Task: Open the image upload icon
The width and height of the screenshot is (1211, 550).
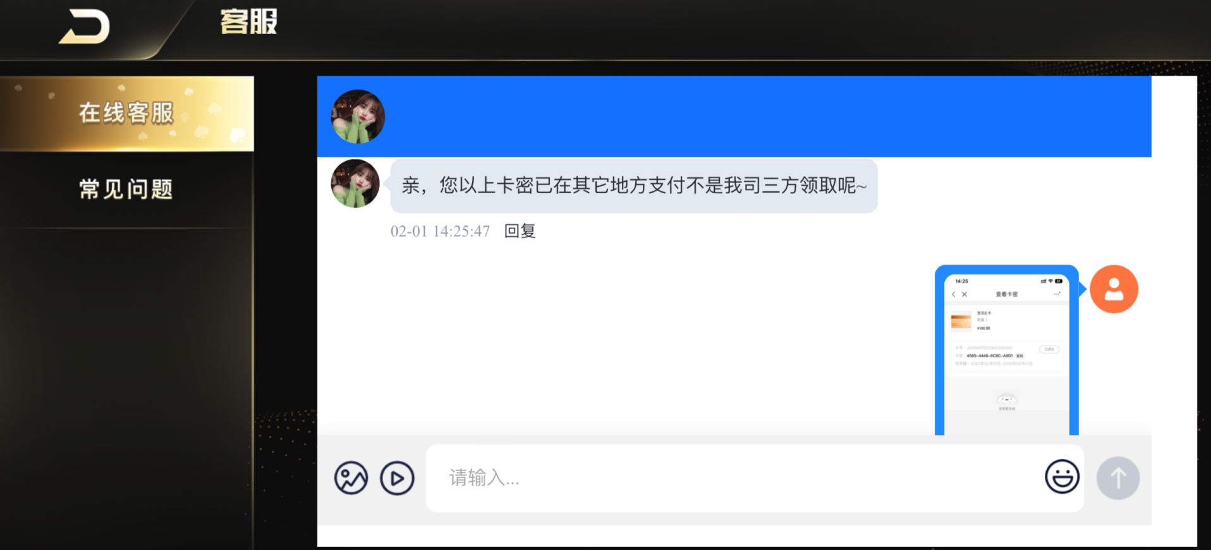Action: [x=351, y=478]
